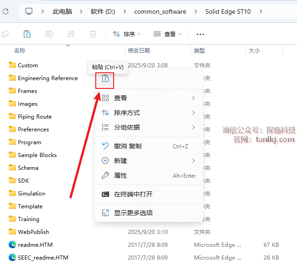
Task: Open 新建 submenu in context menu
Action: pos(148,161)
